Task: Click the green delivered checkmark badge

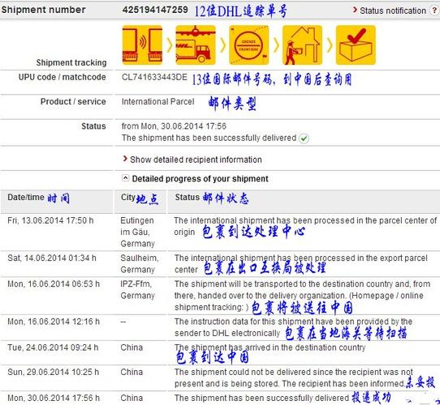Action: pyautogui.click(x=304, y=139)
